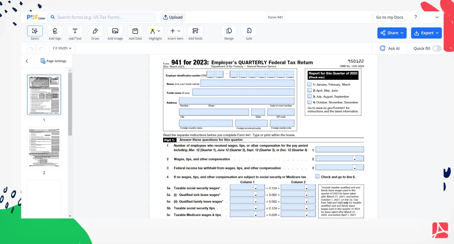Check quarter 1: January, February, March

(x=310, y=84)
